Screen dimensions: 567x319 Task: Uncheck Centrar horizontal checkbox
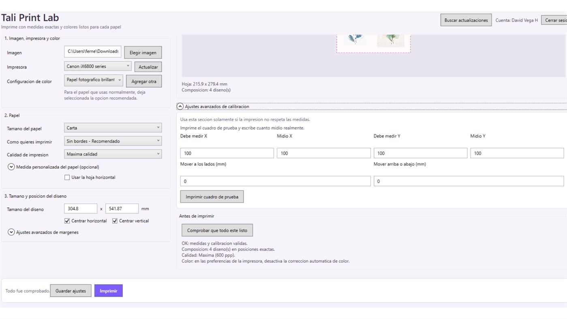67,221
